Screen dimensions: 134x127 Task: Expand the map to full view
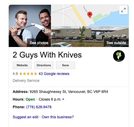[x=123, y=10]
